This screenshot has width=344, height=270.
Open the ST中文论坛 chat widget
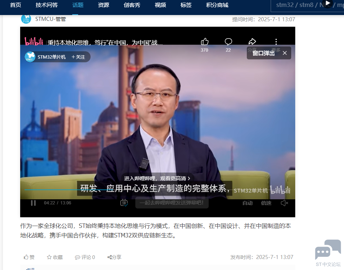328,253
